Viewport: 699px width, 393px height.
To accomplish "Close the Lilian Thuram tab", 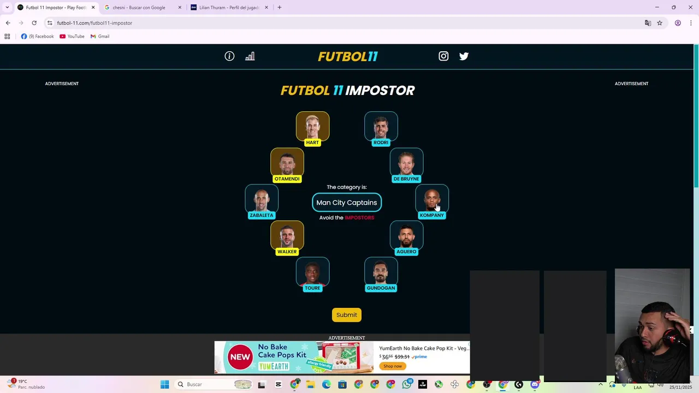I will [x=266, y=8].
